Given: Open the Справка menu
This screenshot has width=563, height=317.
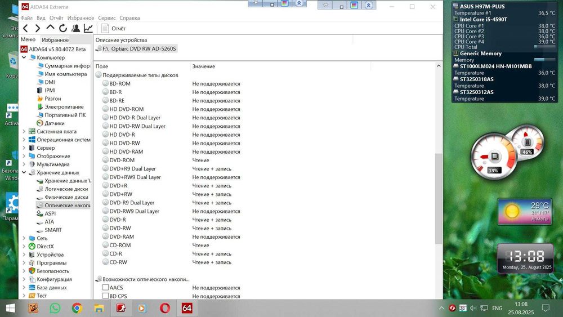Looking at the screenshot, I should (129, 18).
